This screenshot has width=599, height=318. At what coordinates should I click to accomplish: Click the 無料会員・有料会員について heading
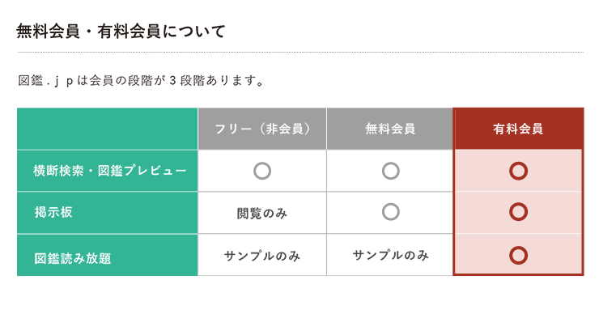(x=121, y=32)
